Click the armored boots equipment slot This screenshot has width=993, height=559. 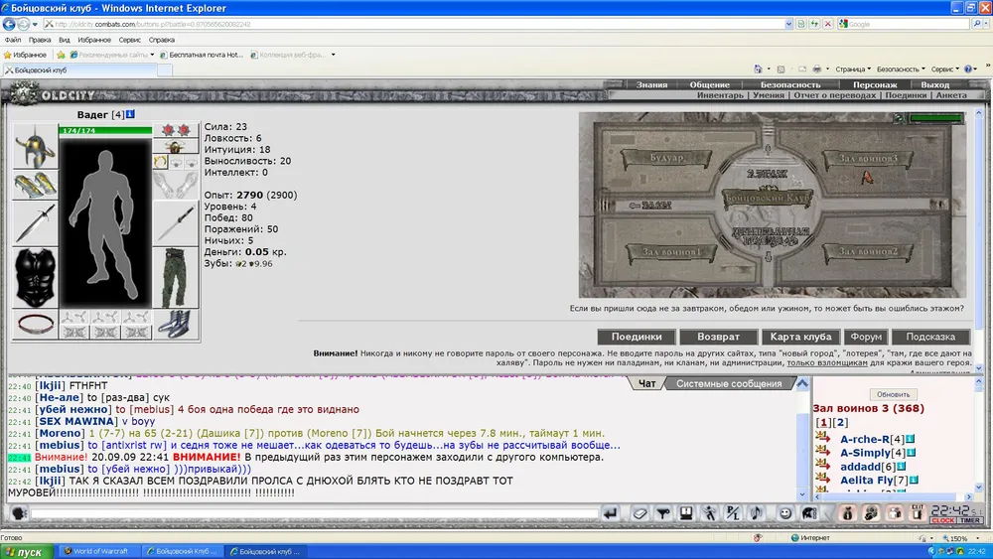tap(176, 325)
